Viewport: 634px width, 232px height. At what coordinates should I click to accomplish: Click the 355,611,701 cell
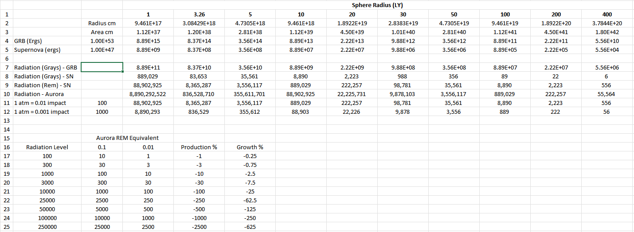(250, 94)
